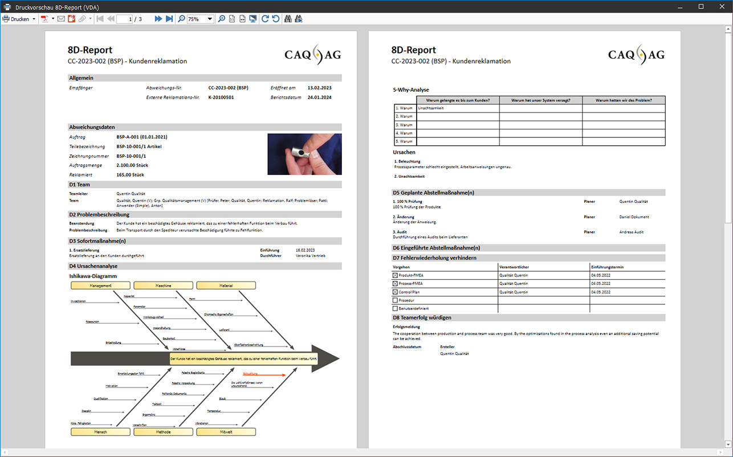This screenshot has height=457, width=733.
Task: Click the Mitwelt box in Ishikawa diagram
Action: pyautogui.click(x=226, y=432)
